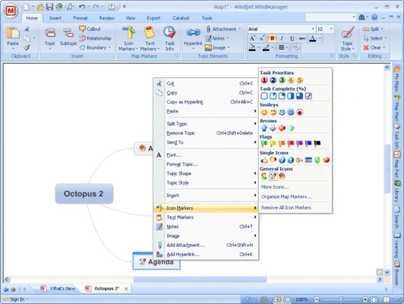The width and height of the screenshot is (404, 304).
Task: Switch to the Insert ribbon tab
Action: point(55,18)
